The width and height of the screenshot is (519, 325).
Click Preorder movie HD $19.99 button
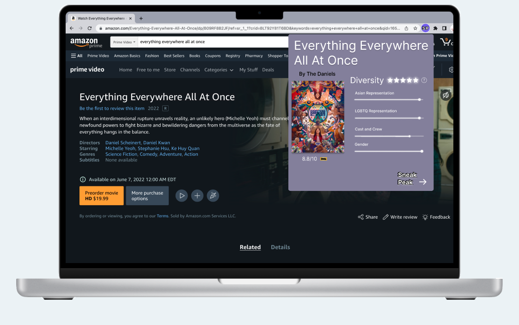102,196
